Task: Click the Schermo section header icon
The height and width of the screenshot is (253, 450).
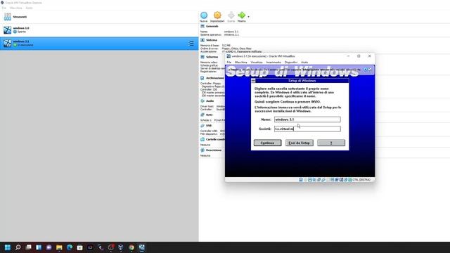Action: coord(202,57)
